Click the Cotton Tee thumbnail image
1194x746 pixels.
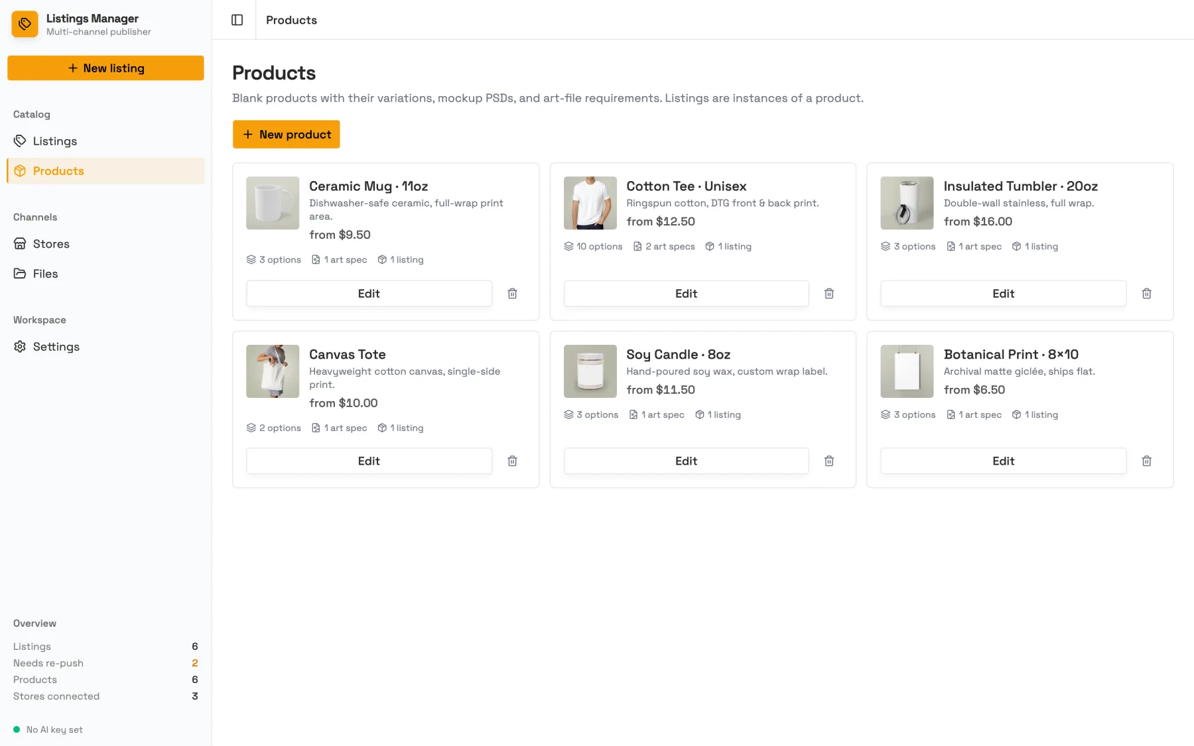click(x=590, y=203)
